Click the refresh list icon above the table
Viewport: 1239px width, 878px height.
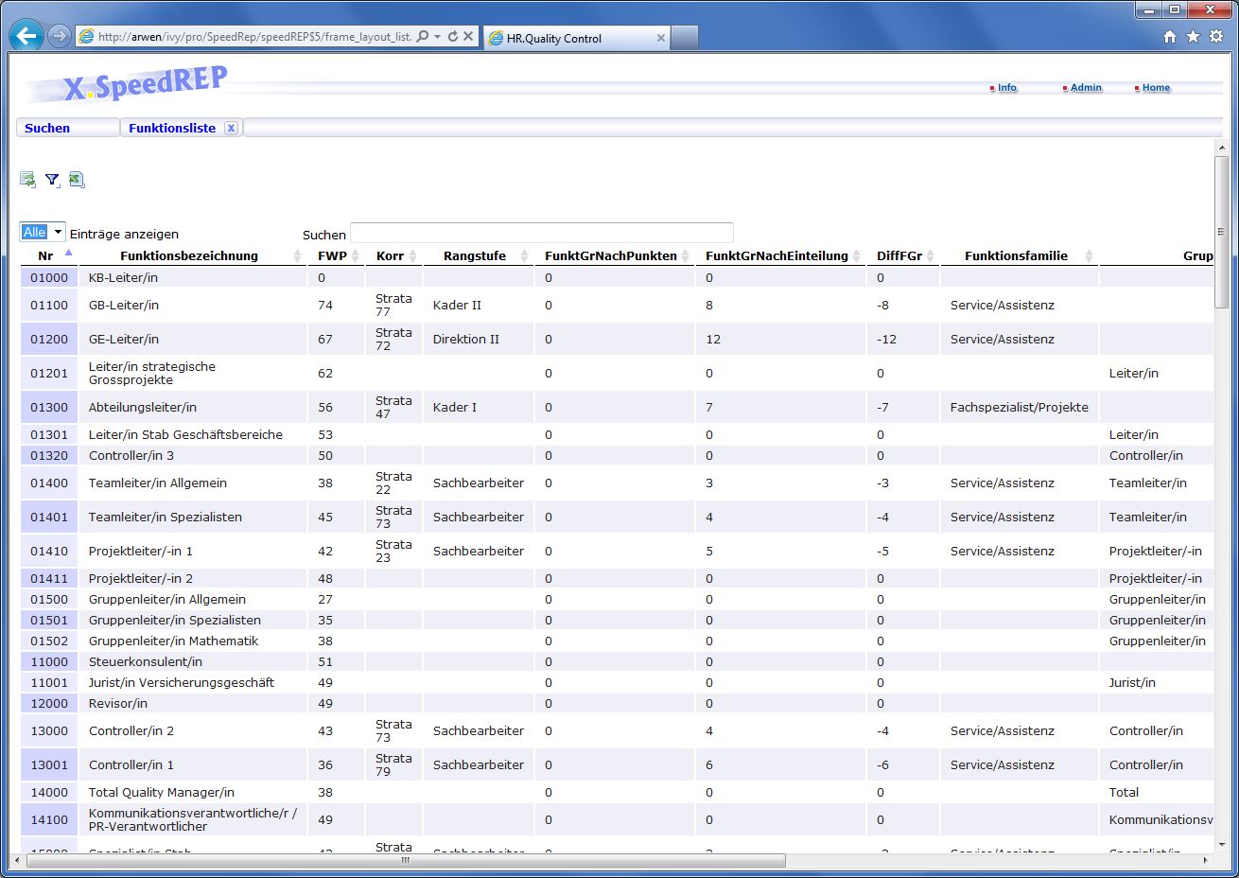coord(27,180)
